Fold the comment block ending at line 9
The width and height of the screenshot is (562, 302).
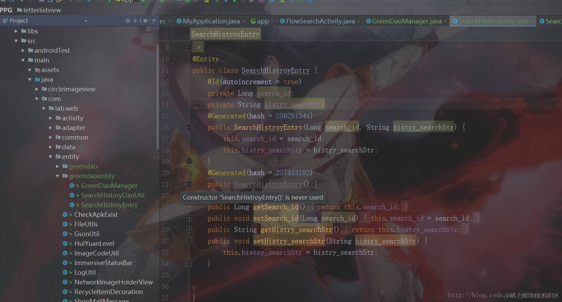click(189, 47)
